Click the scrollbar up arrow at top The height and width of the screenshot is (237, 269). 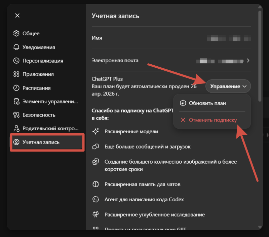[x=260, y=7]
